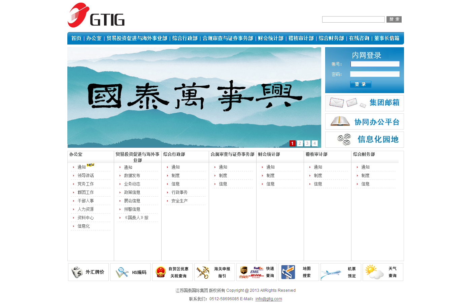Go to the 首页 menu item

pyautogui.click(x=76, y=38)
